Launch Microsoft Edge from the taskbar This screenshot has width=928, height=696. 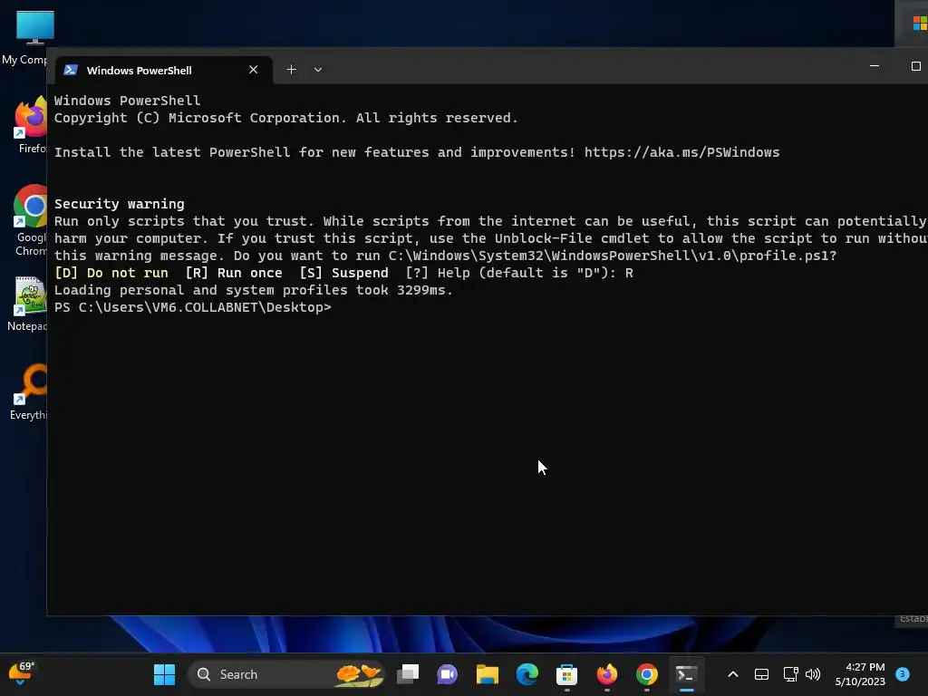(527, 674)
